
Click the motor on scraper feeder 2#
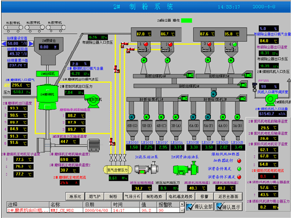coord(242,98)
